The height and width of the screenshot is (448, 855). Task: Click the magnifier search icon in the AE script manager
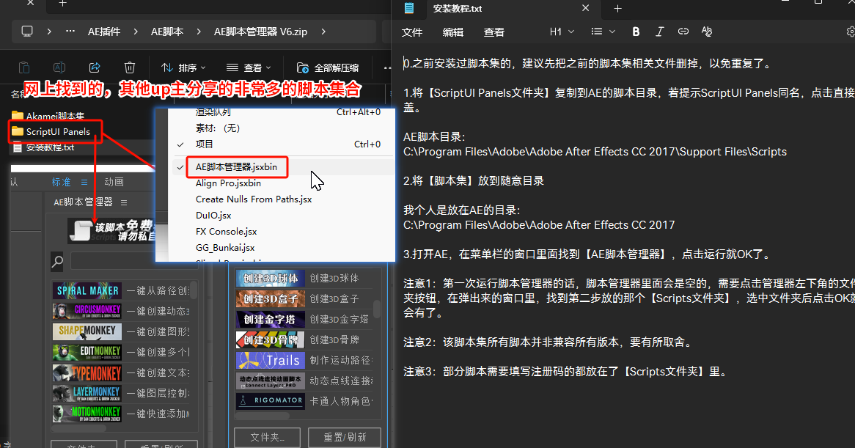[x=57, y=261]
